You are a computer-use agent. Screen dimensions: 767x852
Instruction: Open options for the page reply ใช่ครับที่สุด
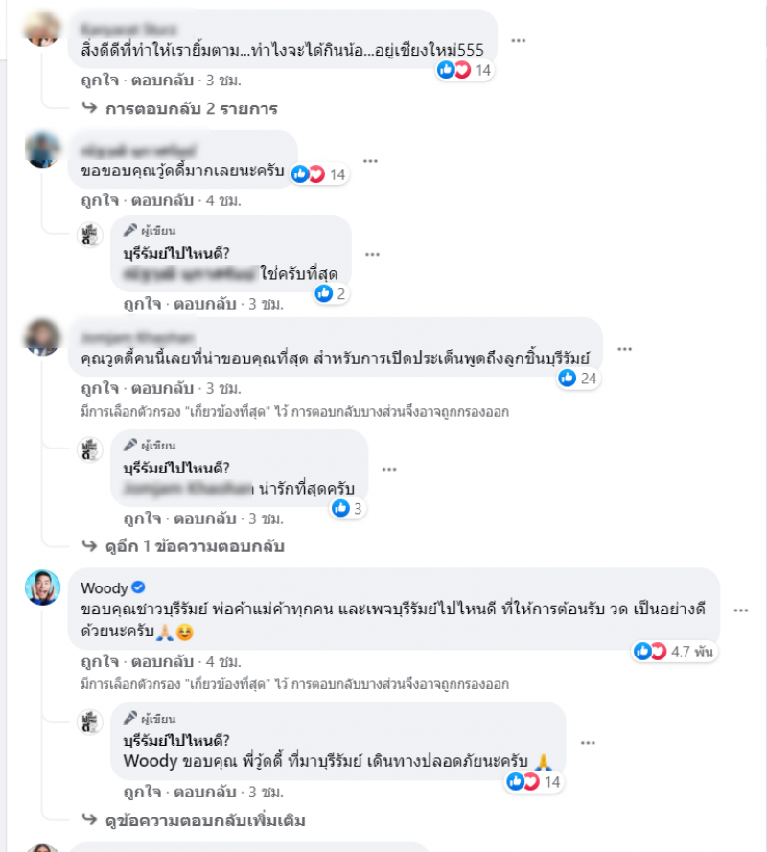tap(372, 255)
